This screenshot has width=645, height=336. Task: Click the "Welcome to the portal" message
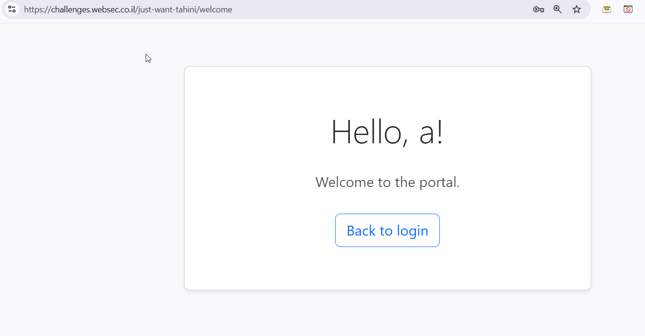coord(387,182)
